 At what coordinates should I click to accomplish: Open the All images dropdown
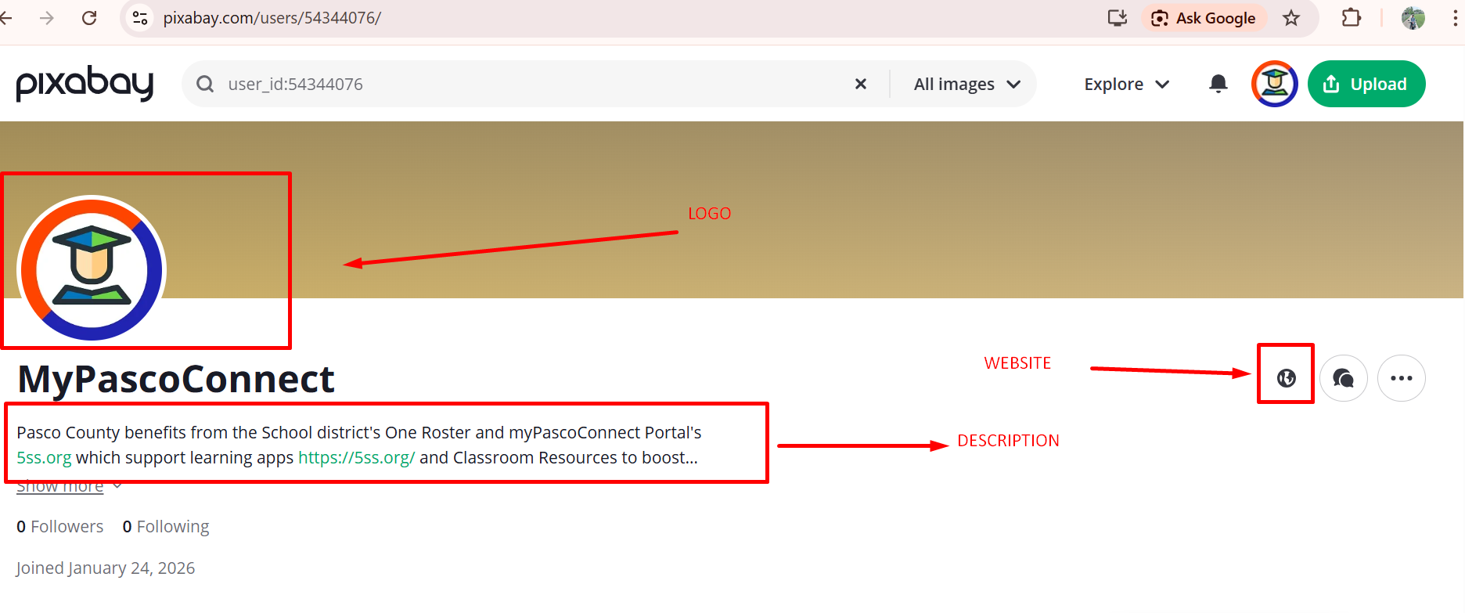[x=966, y=84]
